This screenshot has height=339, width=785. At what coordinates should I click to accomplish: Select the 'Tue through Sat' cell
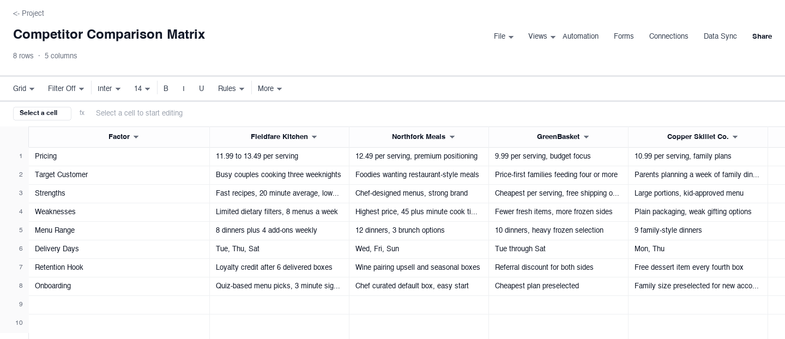(x=558, y=249)
